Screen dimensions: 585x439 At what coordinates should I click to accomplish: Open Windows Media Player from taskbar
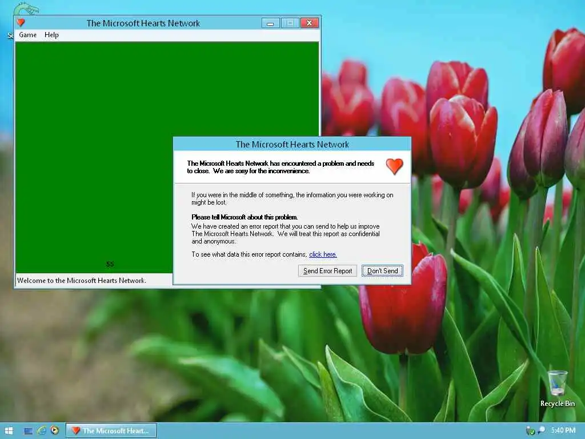55,430
